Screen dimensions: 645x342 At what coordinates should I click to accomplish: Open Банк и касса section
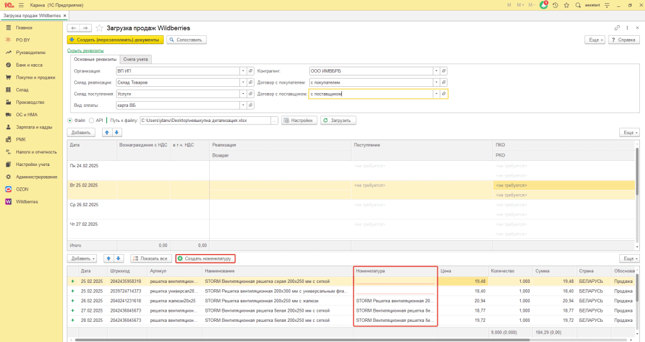29,65
